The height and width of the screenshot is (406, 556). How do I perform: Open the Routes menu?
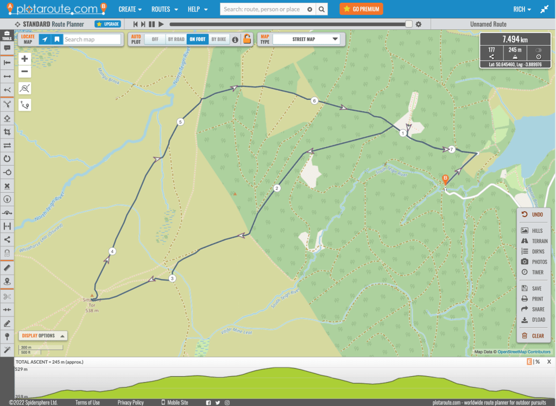[164, 9]
